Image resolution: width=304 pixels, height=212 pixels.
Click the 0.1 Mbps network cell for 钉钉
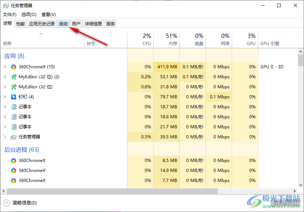click(x=219, y=97)
